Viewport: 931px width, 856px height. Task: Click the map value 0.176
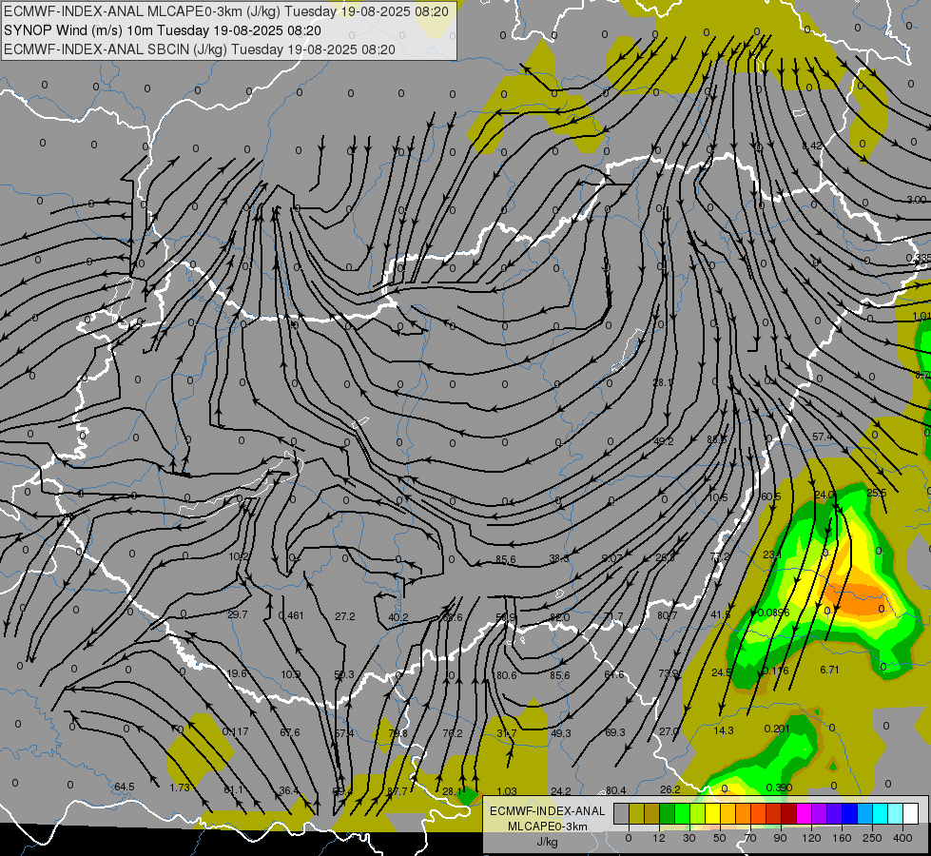click(775, 671)
